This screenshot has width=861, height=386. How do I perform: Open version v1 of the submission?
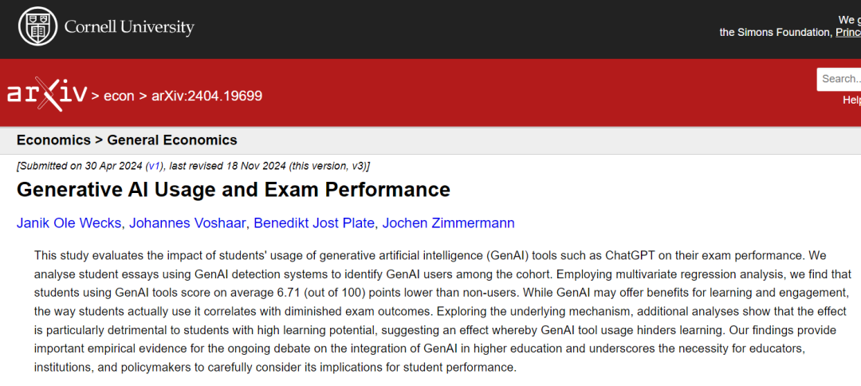pos(155,166)
